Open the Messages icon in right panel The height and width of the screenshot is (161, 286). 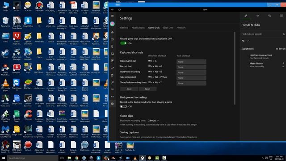[269, 16]
